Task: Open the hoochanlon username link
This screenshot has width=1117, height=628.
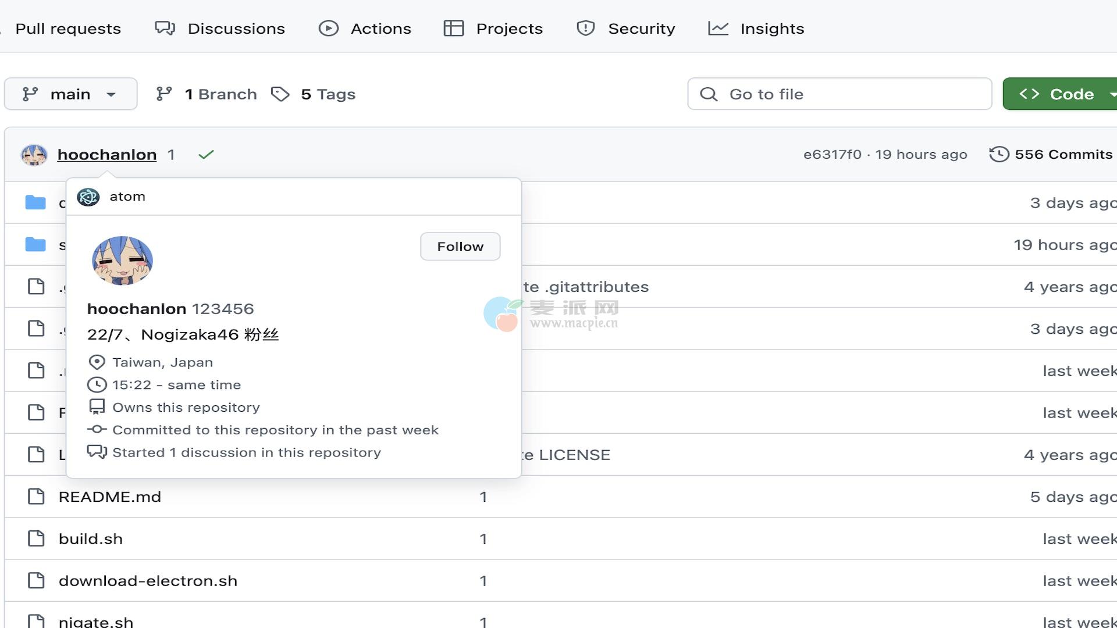Action: click(107, 155)
